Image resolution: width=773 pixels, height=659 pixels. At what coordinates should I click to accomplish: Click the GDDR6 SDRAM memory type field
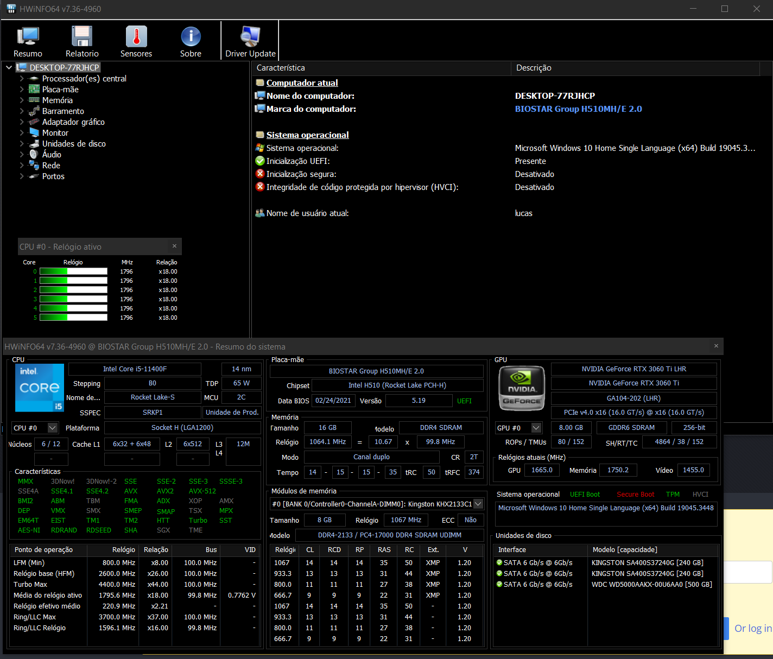tap(631, 428)
